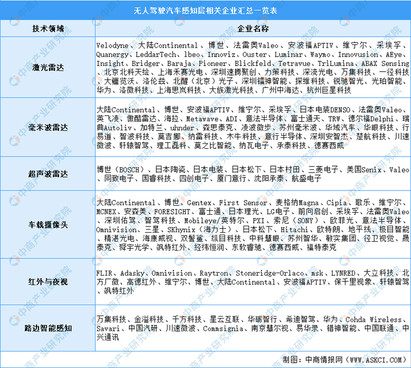This screenshot has width=411, height=368.
Task: Click the 路边智能感知 row label
Action: pos(48,328)
